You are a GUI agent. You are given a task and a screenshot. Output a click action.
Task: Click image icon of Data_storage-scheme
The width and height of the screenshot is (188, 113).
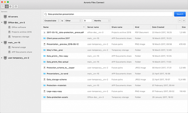[45, 80]
